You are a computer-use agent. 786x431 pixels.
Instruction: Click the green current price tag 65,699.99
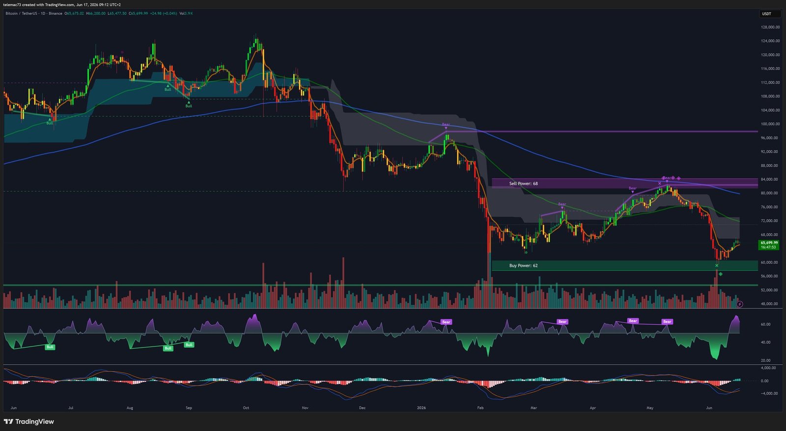coord(769,242)
